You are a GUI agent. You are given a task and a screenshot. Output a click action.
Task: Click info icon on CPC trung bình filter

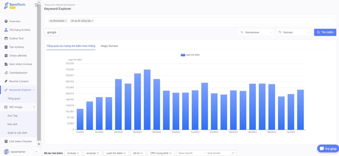coord(171,153)
